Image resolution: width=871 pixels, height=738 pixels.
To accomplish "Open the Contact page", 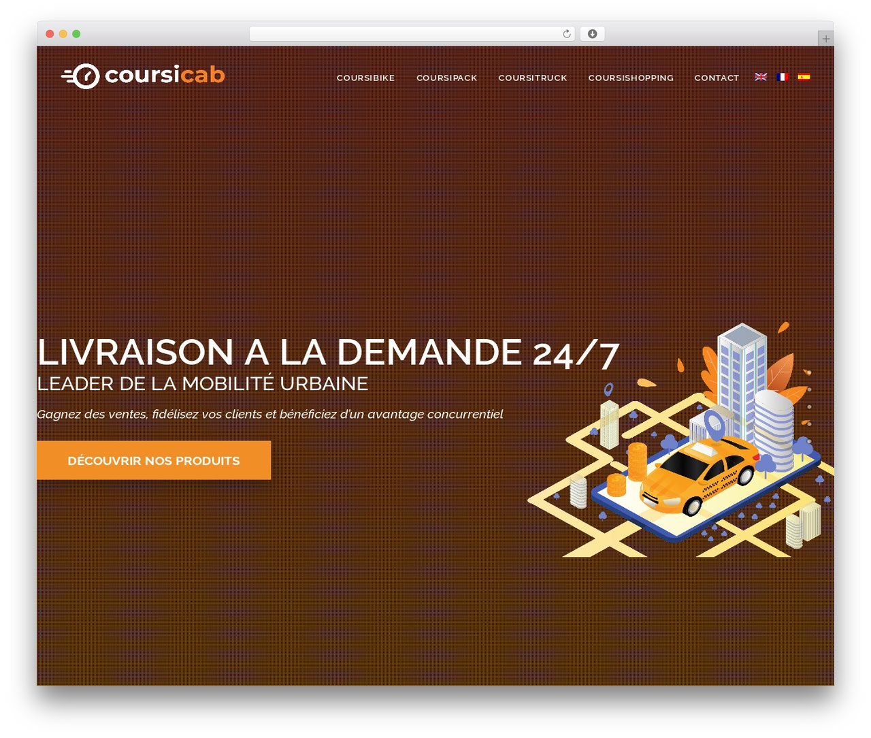I will tap(717, 78).
